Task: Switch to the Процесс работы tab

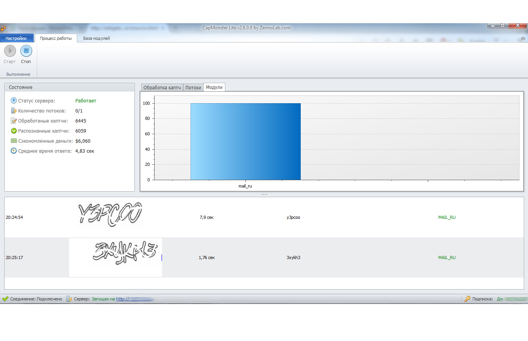Action: 56,38
